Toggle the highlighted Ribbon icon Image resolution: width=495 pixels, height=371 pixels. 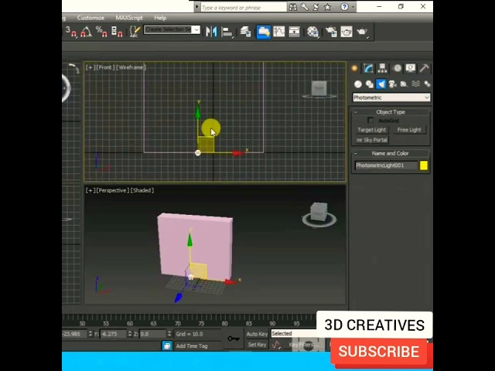pyautogui.click(x=263, y=32)
